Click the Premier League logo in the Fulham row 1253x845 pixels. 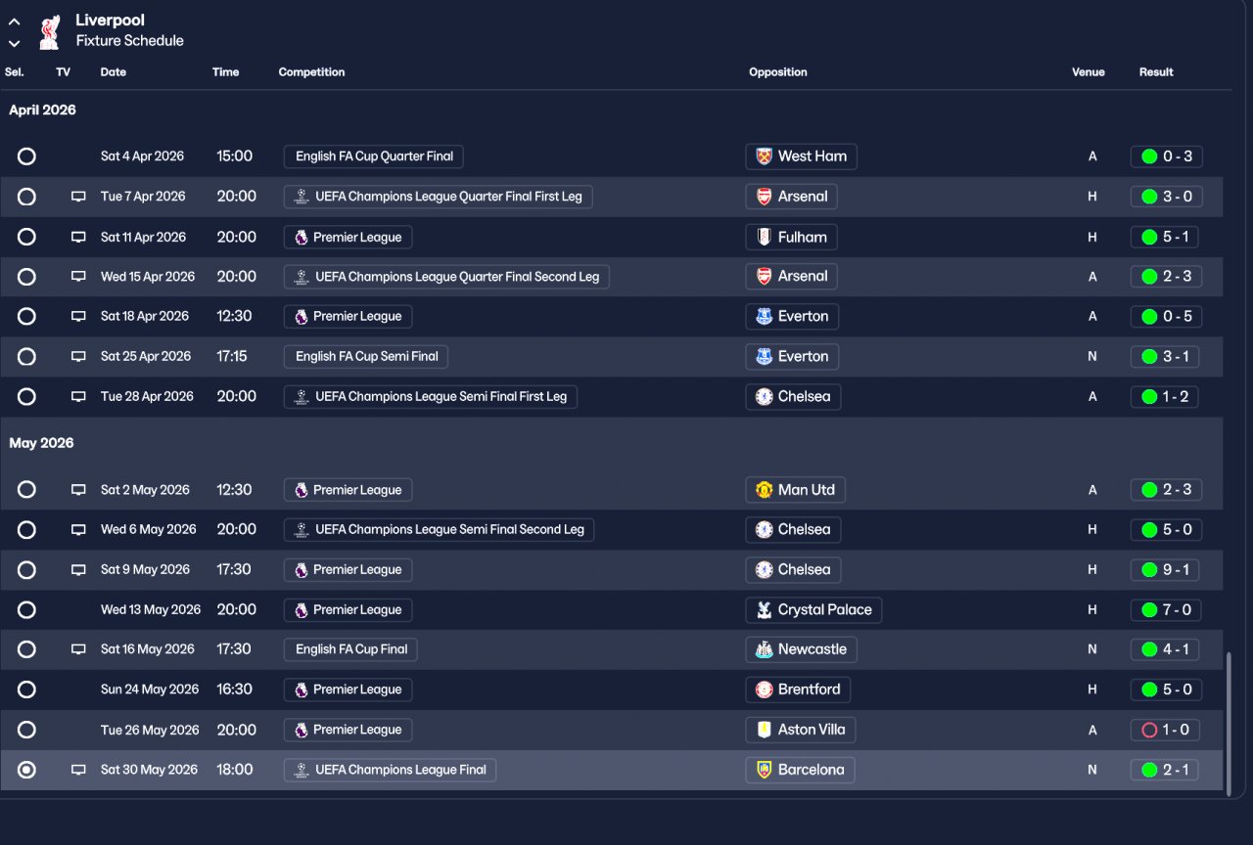tap(302, 237)
